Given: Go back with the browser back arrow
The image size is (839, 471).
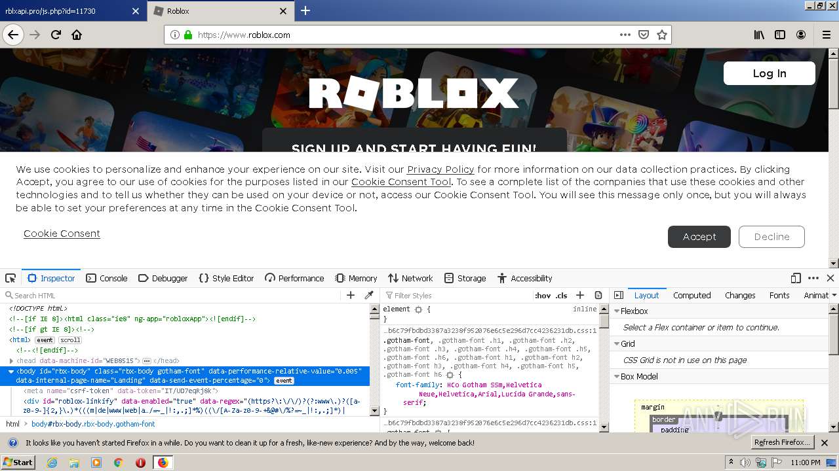Looking at the screenshot, I should tap(13, 35).
